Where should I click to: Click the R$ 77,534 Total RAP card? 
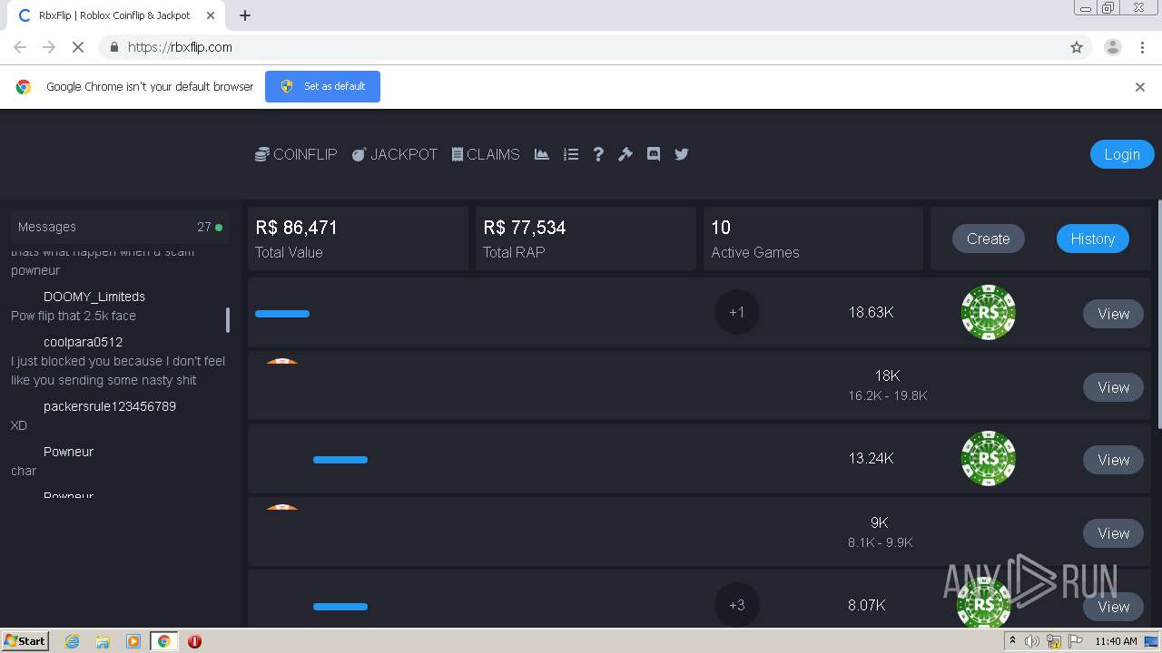click(x=586, y=239)
